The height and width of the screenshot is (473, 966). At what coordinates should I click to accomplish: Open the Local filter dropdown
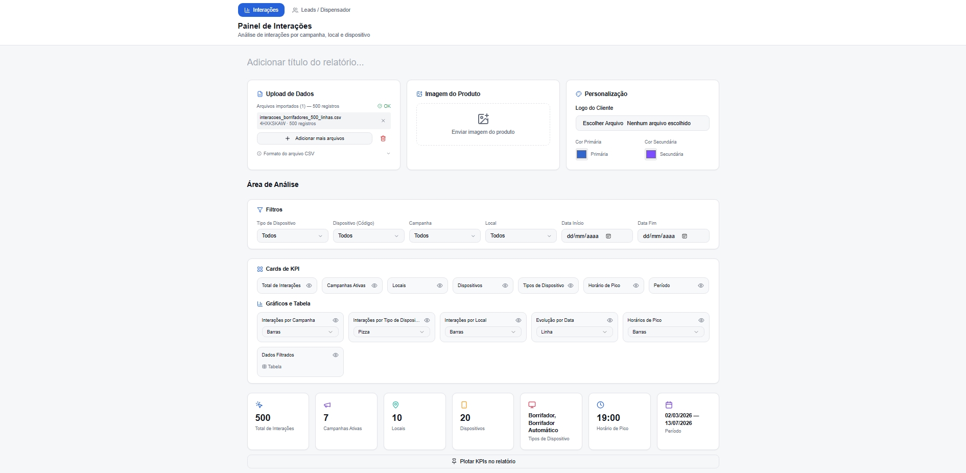[x=521, y=236]
